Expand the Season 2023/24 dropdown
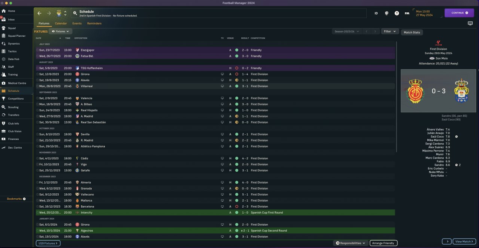479x248 pixels. [x=347, y=31]
